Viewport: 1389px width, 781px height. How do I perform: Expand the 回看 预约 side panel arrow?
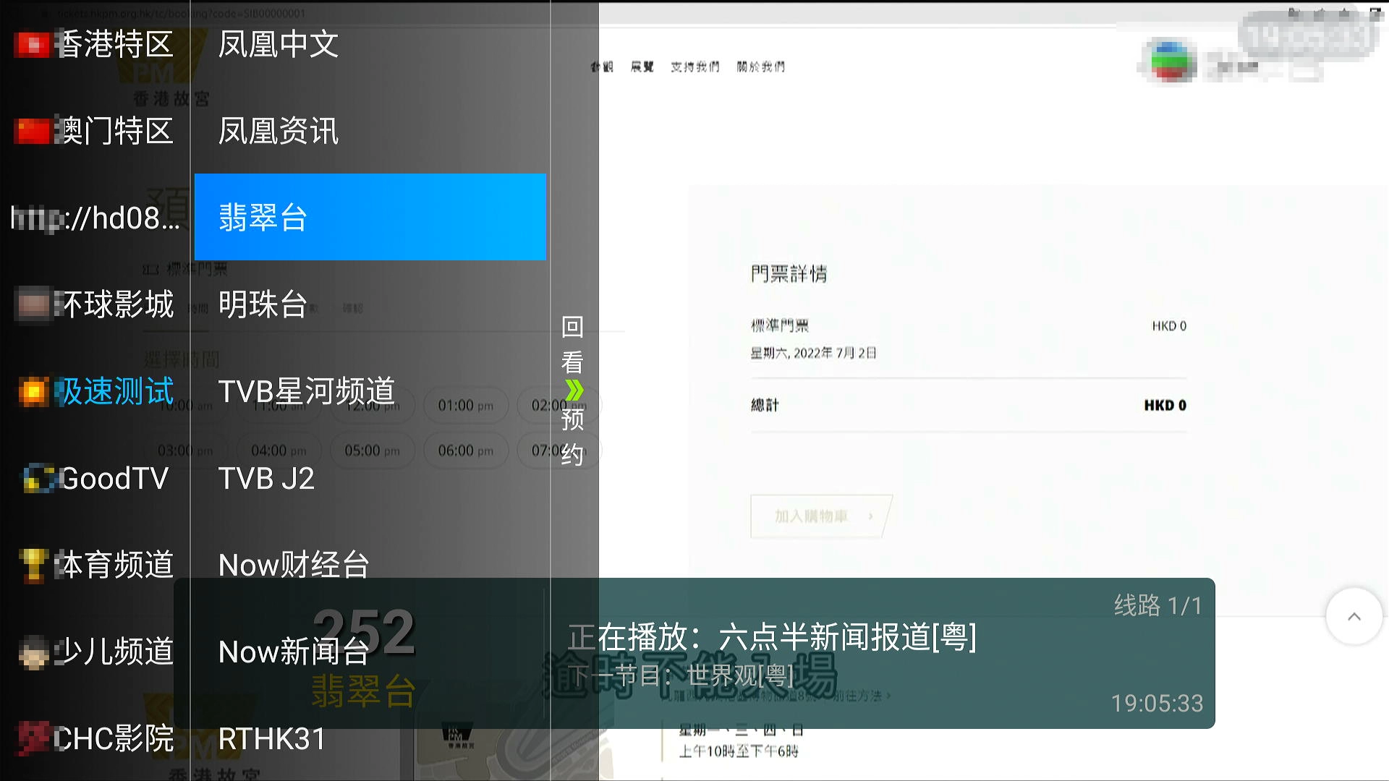574,390
